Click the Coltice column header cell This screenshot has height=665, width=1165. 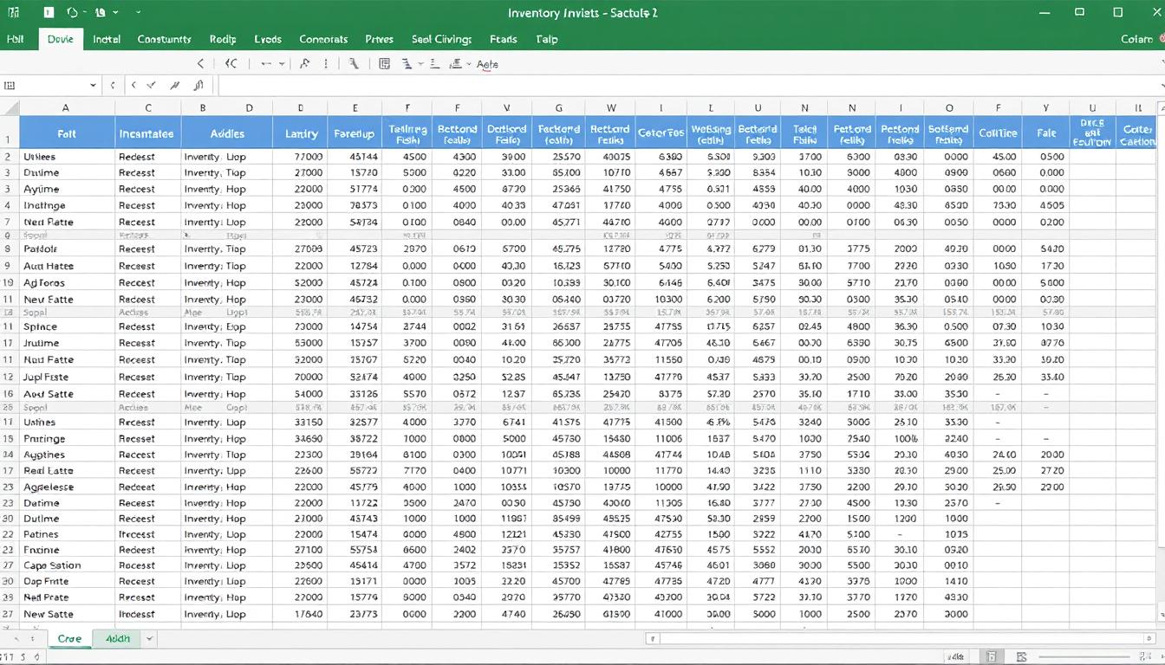coord(998,133)
